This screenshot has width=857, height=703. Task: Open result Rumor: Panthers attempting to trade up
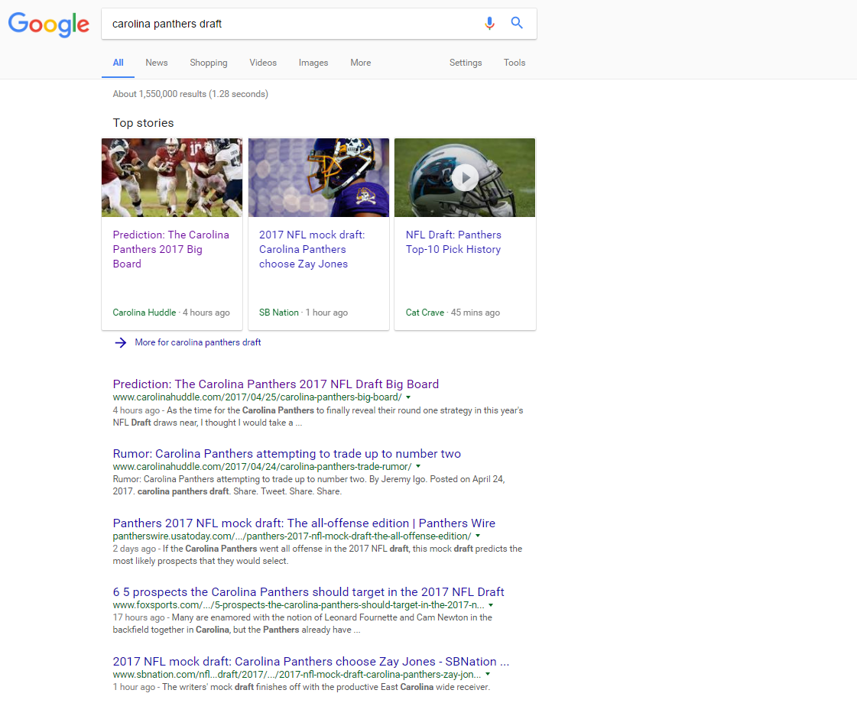click(287, 453)
